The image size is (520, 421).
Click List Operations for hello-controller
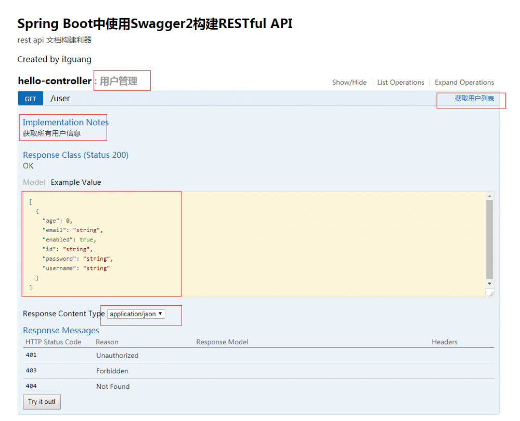pyautogui.click(x=400, y=82)
